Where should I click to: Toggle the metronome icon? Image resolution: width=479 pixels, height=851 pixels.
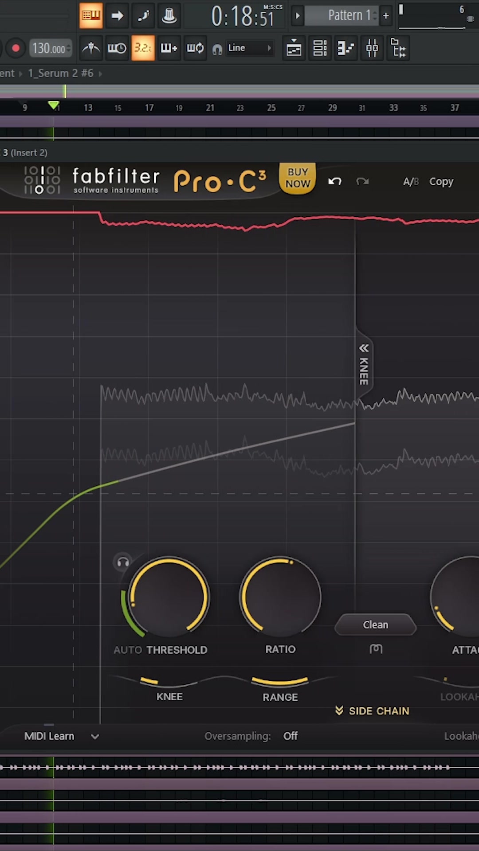click(x=91, y=48)
